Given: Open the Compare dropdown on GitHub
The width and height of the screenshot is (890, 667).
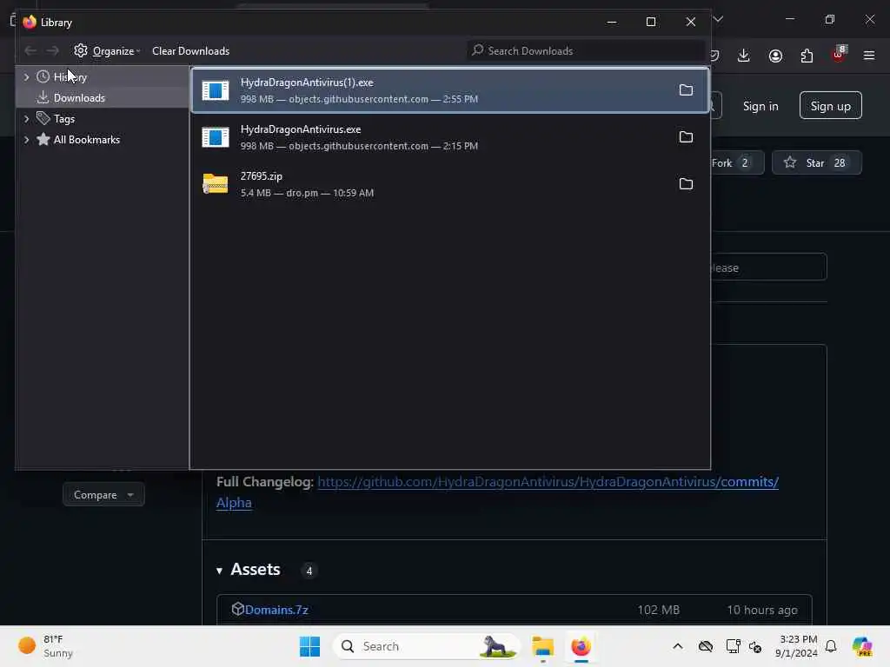Looking at the screenshot, I should point(103,494).
